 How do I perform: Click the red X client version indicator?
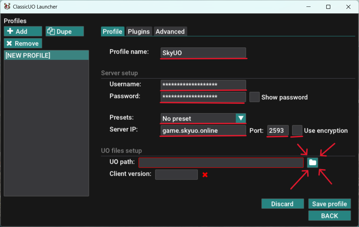[x=205, y=175]
